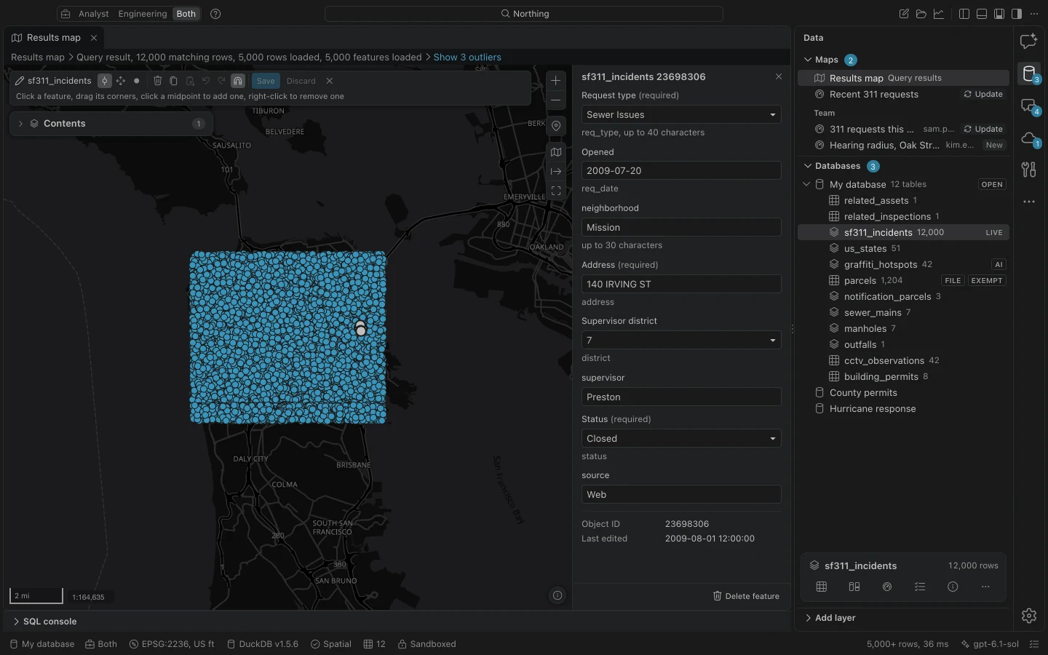Open the cloud panel in sidebar
The image size is (1048, 655).
(x=1029, y=138)
